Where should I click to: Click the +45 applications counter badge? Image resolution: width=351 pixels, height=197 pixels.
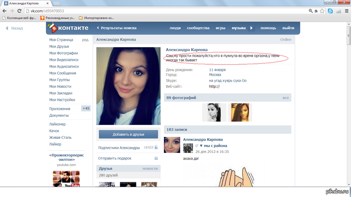tap(86, 108)
